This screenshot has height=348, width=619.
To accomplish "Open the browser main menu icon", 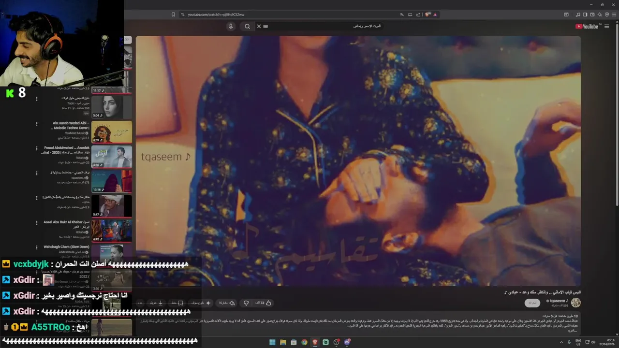I will point(614,14).
